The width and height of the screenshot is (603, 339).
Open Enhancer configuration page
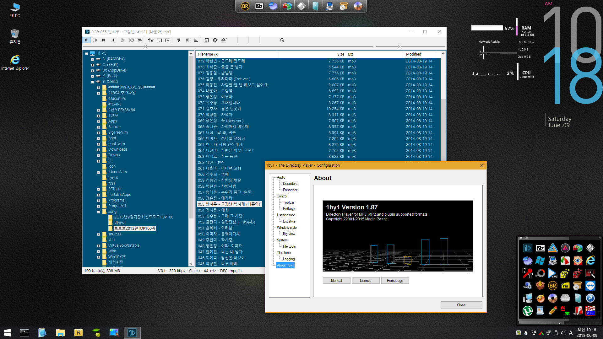tap(290, 190)
